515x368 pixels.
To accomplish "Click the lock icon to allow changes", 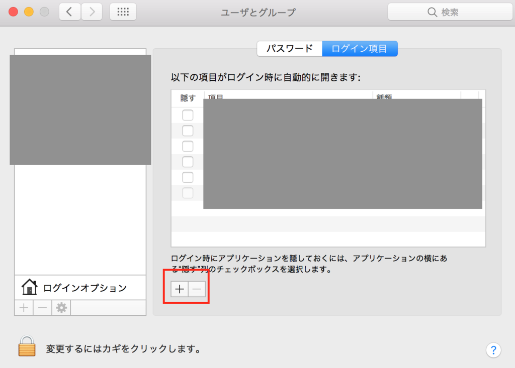I will coord(27,346).
